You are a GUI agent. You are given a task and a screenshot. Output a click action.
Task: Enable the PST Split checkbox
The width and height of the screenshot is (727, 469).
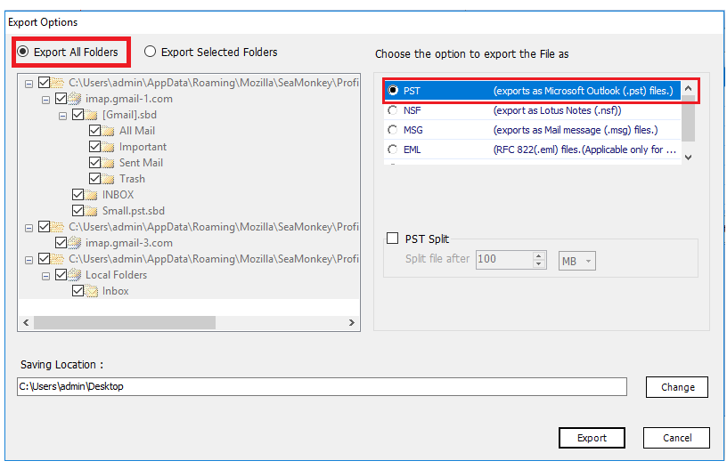pyautogui.click(x=392, y=239)
